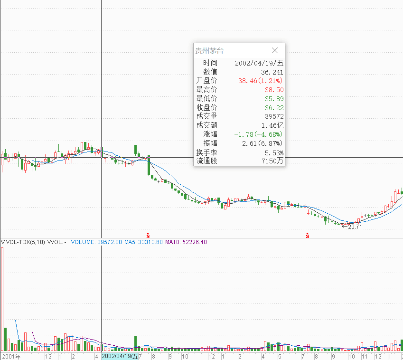Viewport: 403px width, 360px height.
Task: Click the 换手率 5.53% row
Action: (x=239, y=152)
